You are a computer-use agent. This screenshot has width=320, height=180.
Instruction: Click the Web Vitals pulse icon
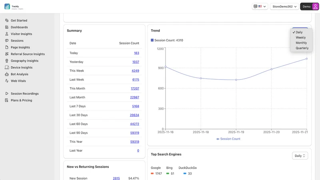point(7,81)
